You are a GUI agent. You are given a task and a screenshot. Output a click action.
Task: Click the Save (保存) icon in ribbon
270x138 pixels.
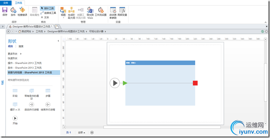point(5,11)
